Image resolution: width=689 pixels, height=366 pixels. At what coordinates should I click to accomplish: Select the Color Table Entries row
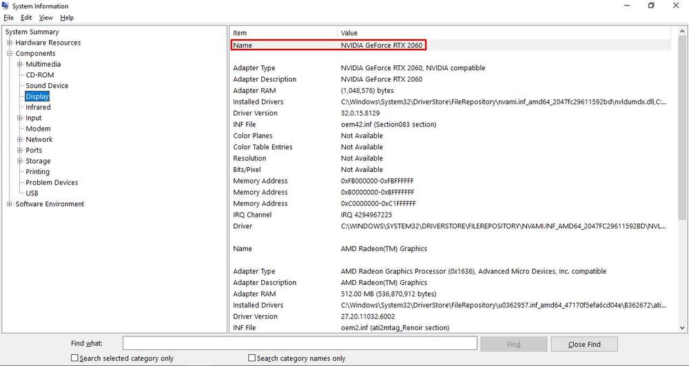coord(451,147)
